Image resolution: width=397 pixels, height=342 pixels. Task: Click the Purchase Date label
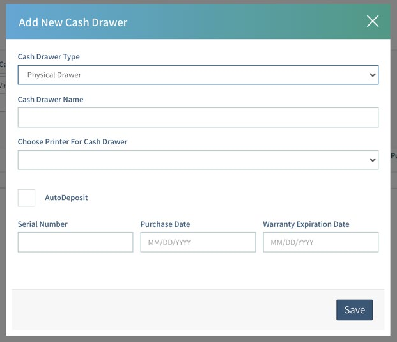pos(165,224)
